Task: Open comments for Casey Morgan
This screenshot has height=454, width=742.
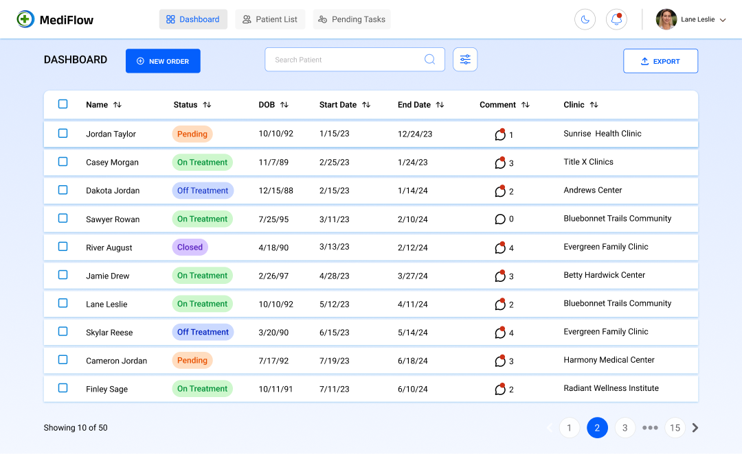Action: click(499, 163)
